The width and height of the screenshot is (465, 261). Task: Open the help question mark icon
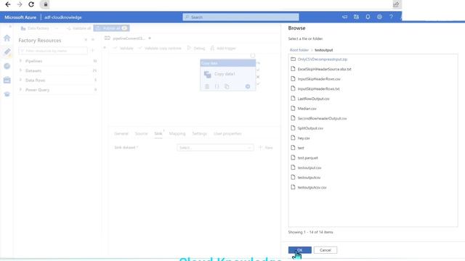(391, 17)
